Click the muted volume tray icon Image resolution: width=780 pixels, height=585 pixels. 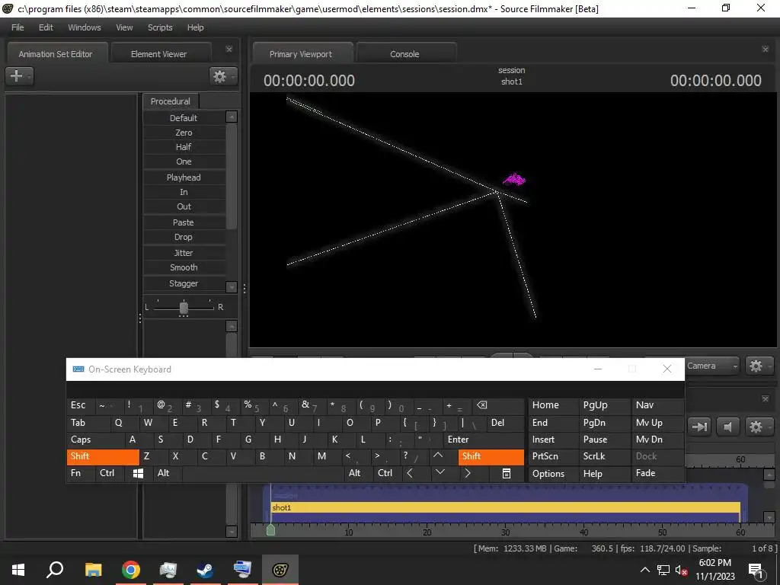[681, 571]
